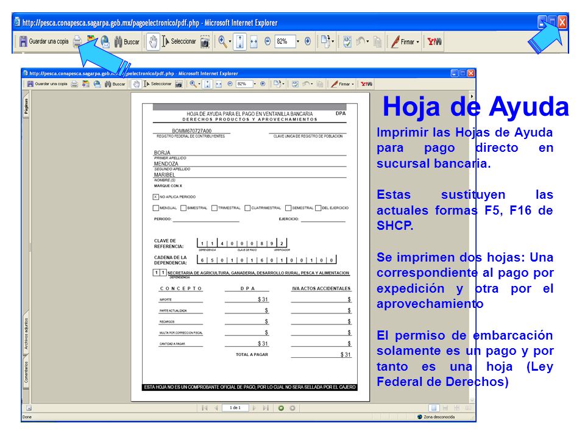Open the rotate view dropdown arrow in the upper window
585x439 pixels.
click(333, 42)
